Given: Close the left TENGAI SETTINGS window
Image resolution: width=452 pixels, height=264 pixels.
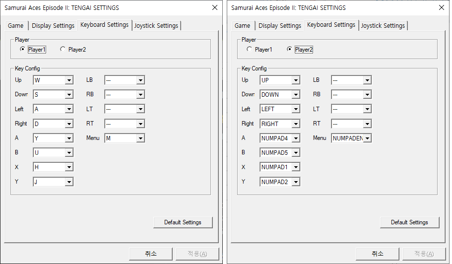Looking at the screenshot, I should 215,8.
